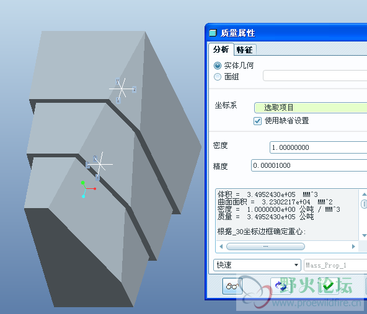Click the results scroll down arrow
367x314 pixels.
pos(364,235)
